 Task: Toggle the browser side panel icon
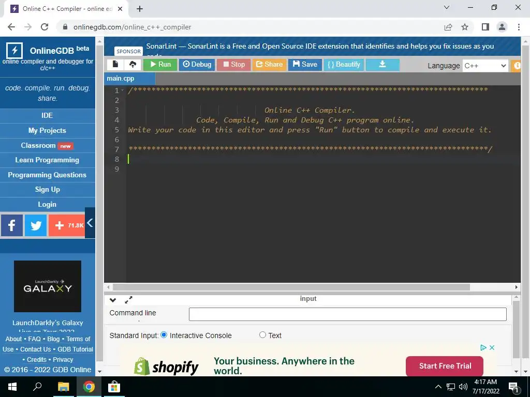click(485, 27)
